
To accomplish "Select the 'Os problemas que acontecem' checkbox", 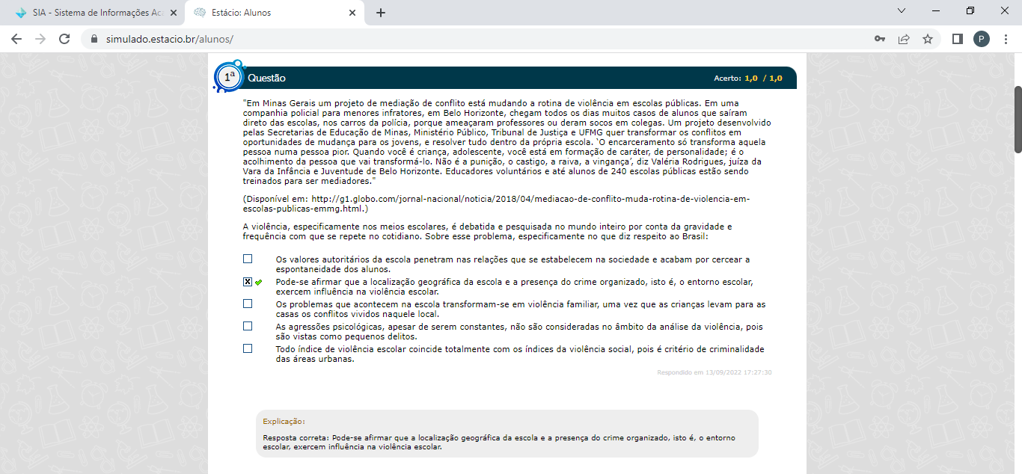I will [248, 304].
